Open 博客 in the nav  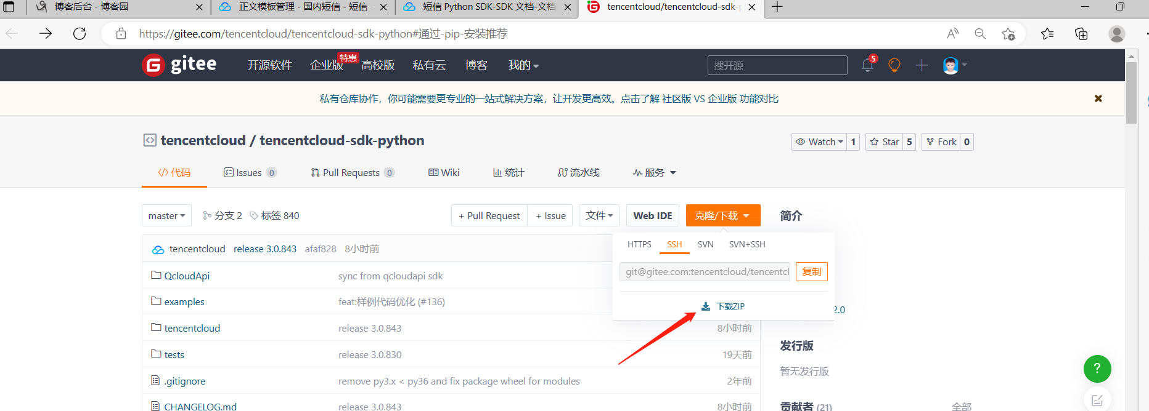coord(476,65)
